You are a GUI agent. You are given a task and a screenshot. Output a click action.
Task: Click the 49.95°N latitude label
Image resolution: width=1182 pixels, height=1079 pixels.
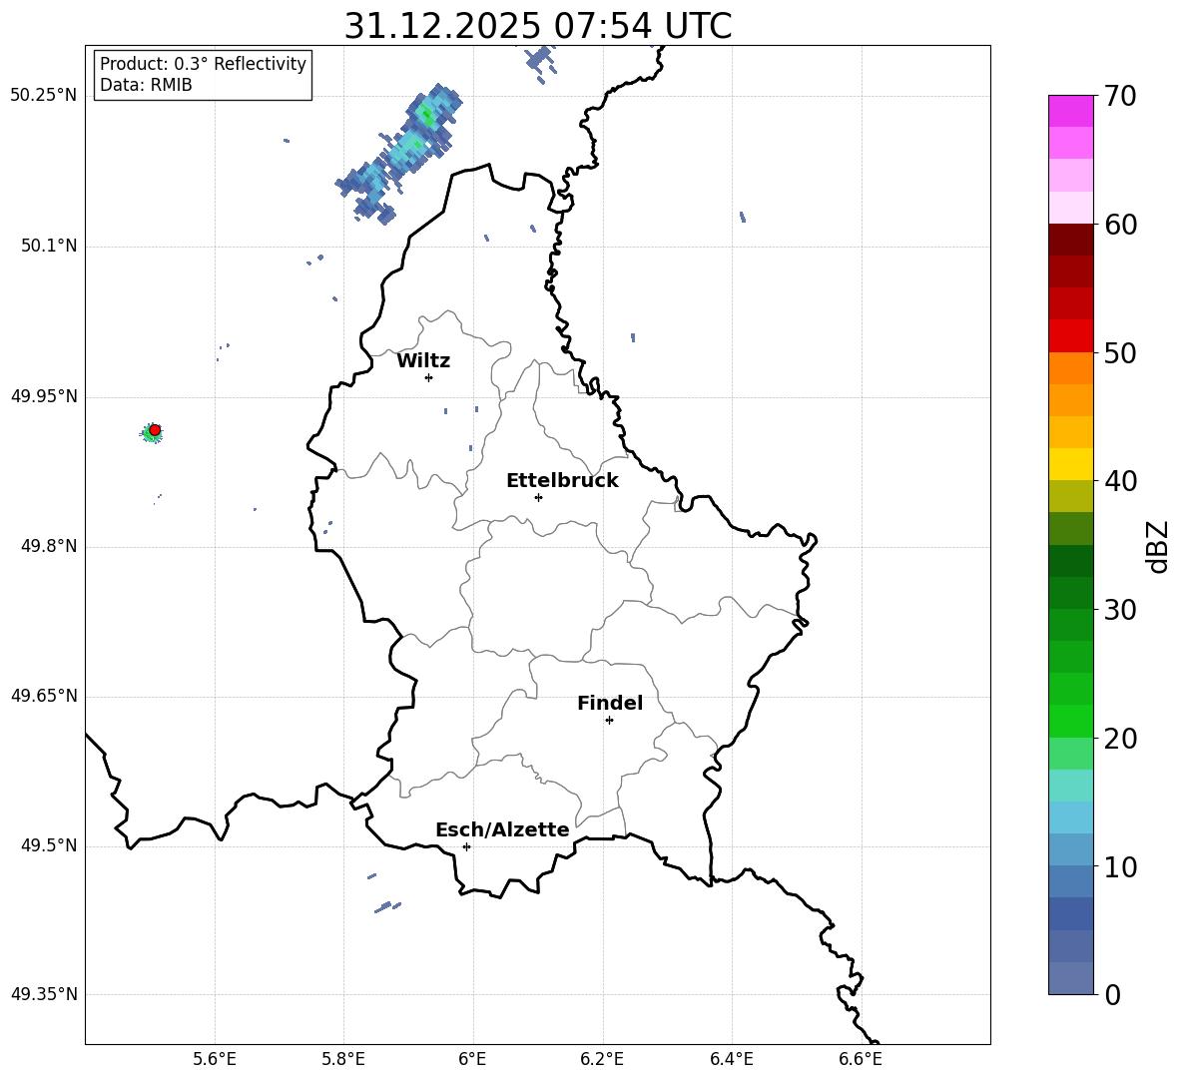coord(44,396)
